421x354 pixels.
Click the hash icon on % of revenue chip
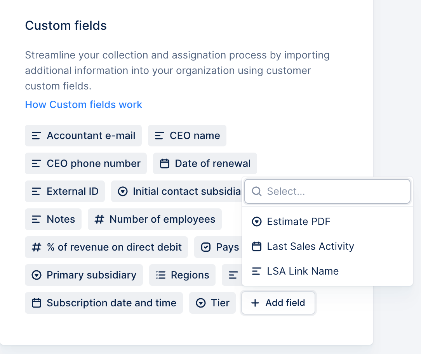[x=37, y=247]
